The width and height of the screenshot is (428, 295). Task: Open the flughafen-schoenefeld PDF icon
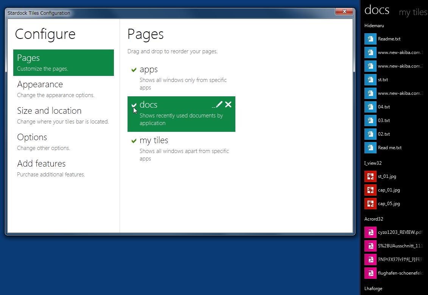(x=370, y=273)
